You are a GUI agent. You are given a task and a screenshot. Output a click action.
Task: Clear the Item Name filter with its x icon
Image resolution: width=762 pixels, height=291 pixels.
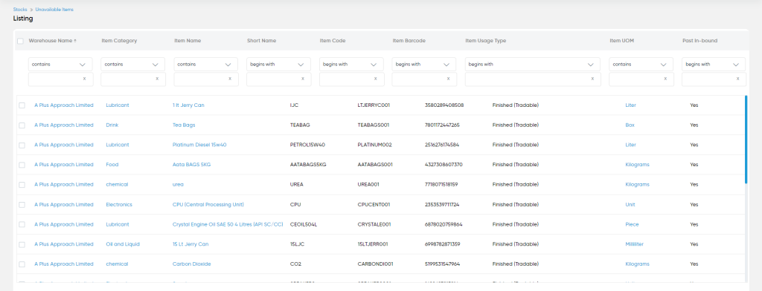[230, 79]
